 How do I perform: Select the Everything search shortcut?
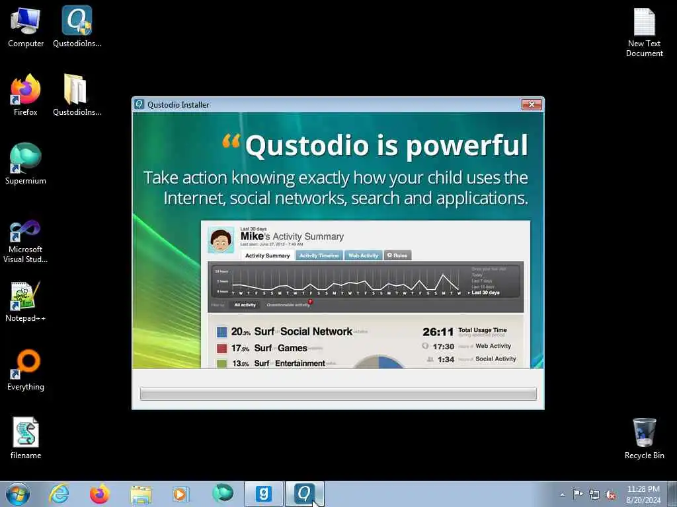coord(26,370)
